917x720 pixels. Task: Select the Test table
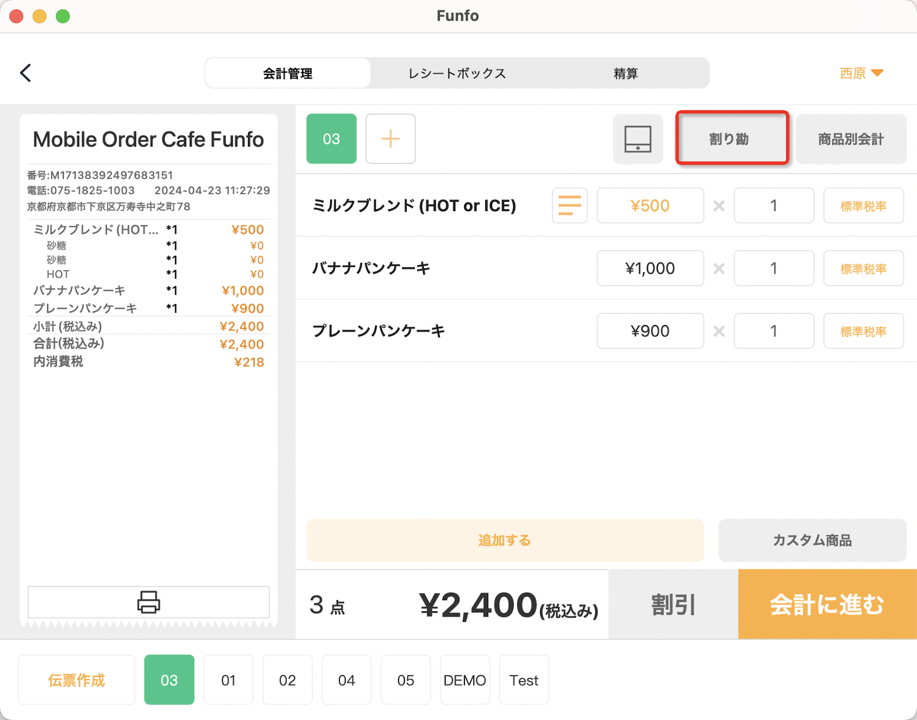pos(524,680)
